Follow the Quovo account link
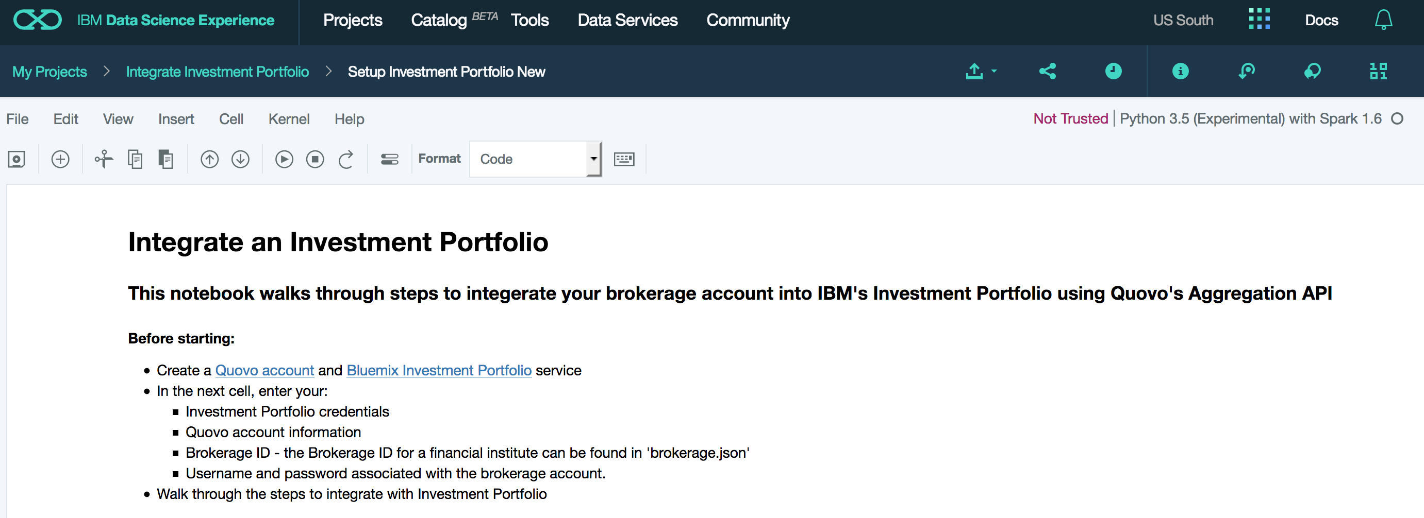Screen dimensions: 1424x518 [x=265, y=370]
